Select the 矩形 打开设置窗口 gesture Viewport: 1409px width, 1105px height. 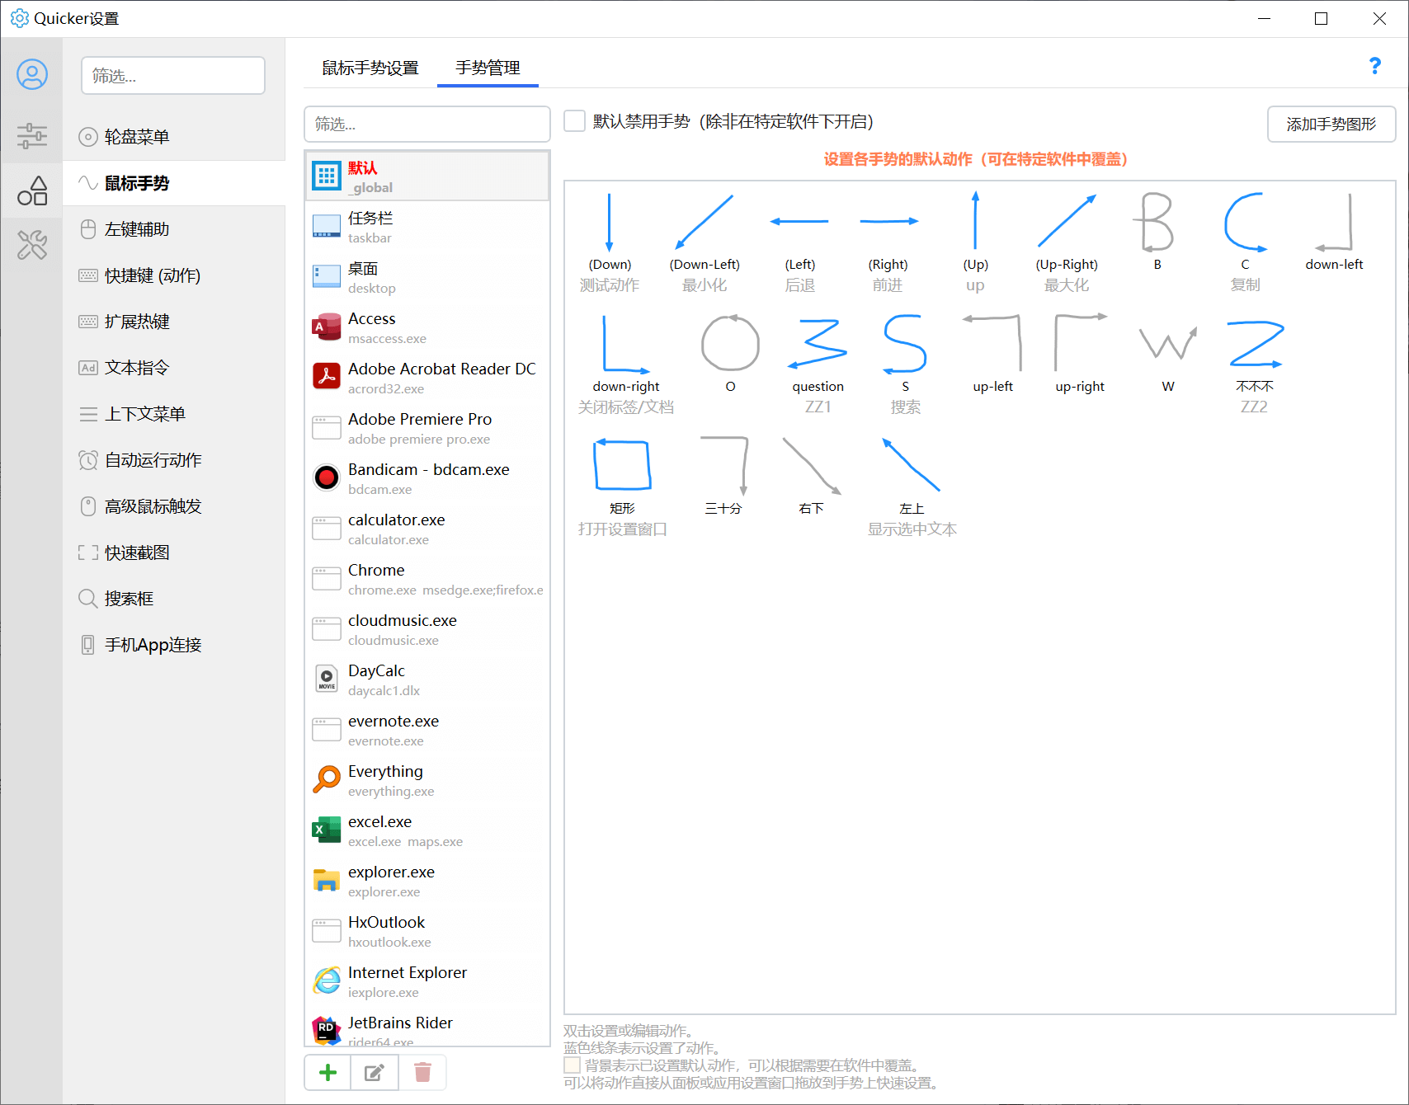tap(622, 487)
